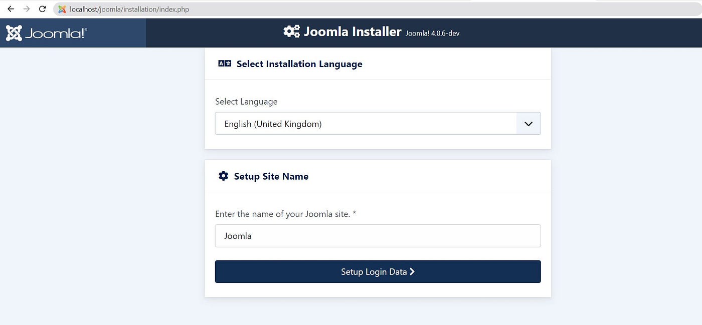
Task: Click the language icon beside Select Installation Language
Action: (x=225, y=64)
